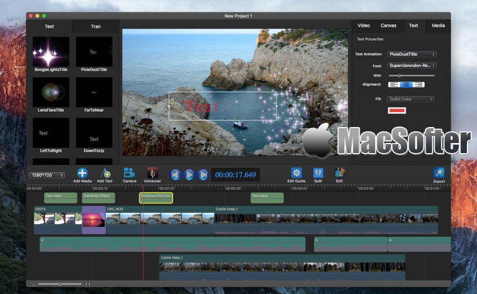Skip to previous frame button
477x294 pixels.
[175, 175]
